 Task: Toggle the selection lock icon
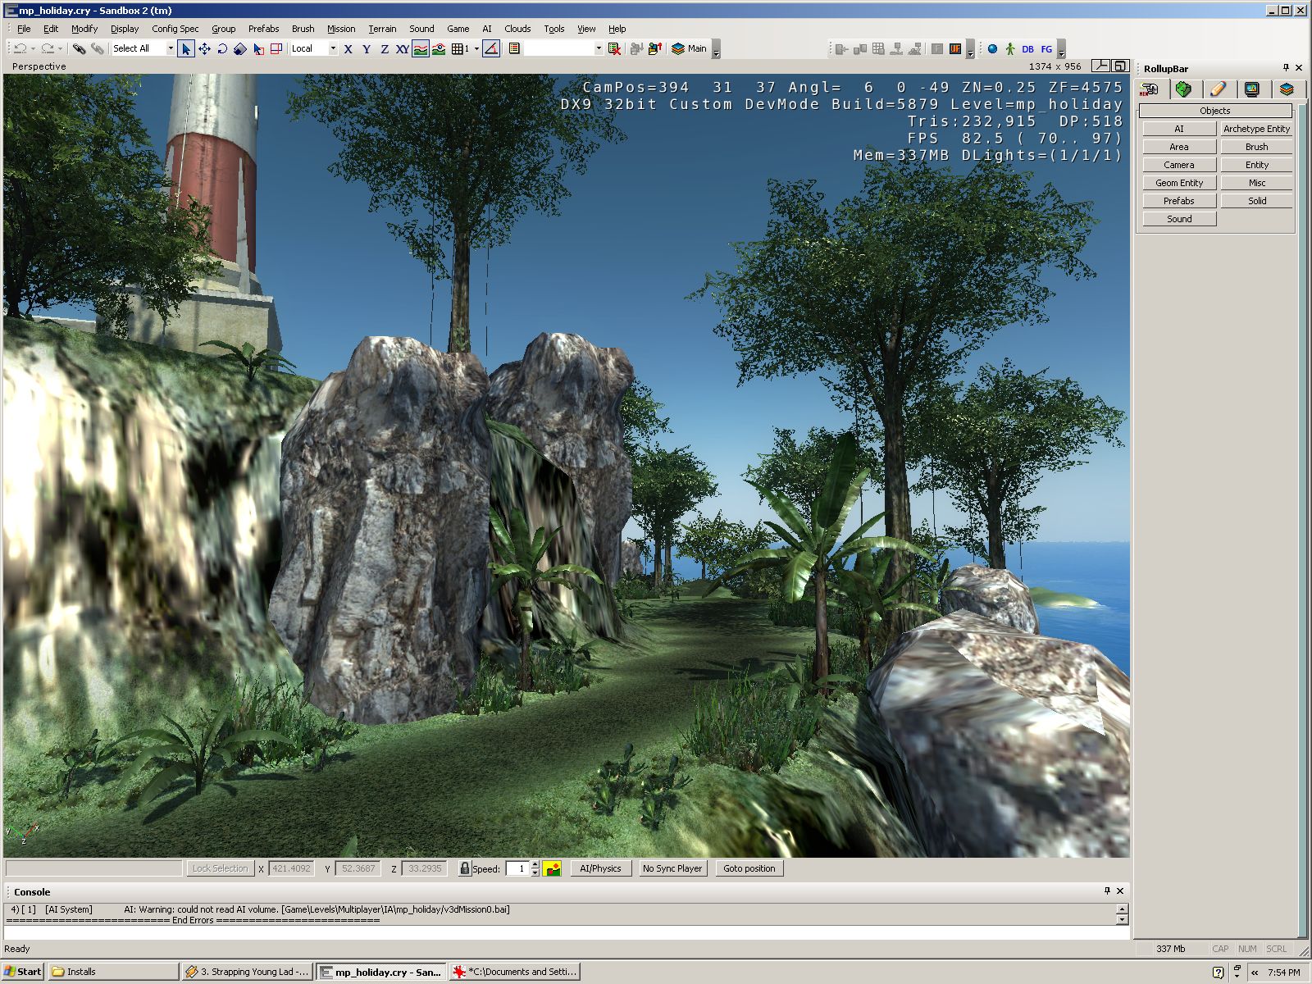coord(464,868)
